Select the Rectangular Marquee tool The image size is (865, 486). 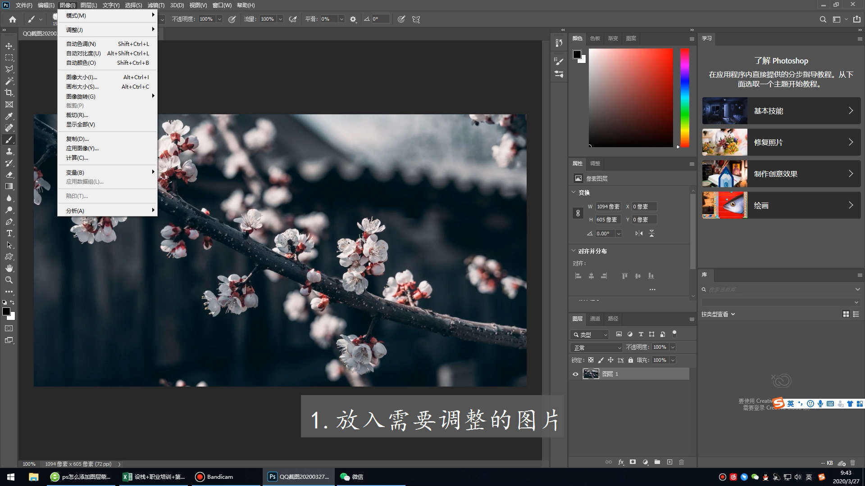(9, 58)
